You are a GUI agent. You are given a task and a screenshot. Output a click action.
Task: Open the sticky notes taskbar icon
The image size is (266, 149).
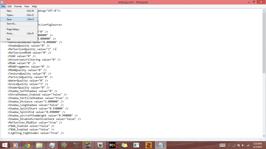click(x=124, y=145)
